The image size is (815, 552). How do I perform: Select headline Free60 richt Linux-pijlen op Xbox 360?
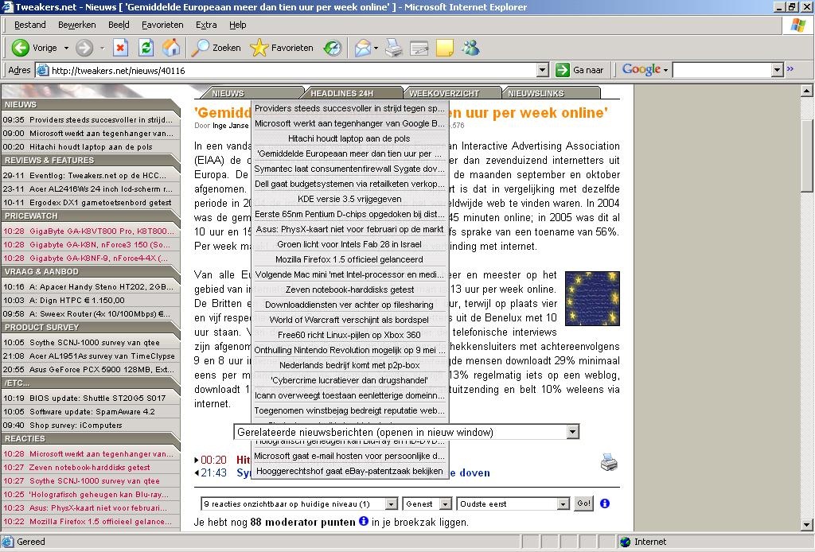coord(349,334)
